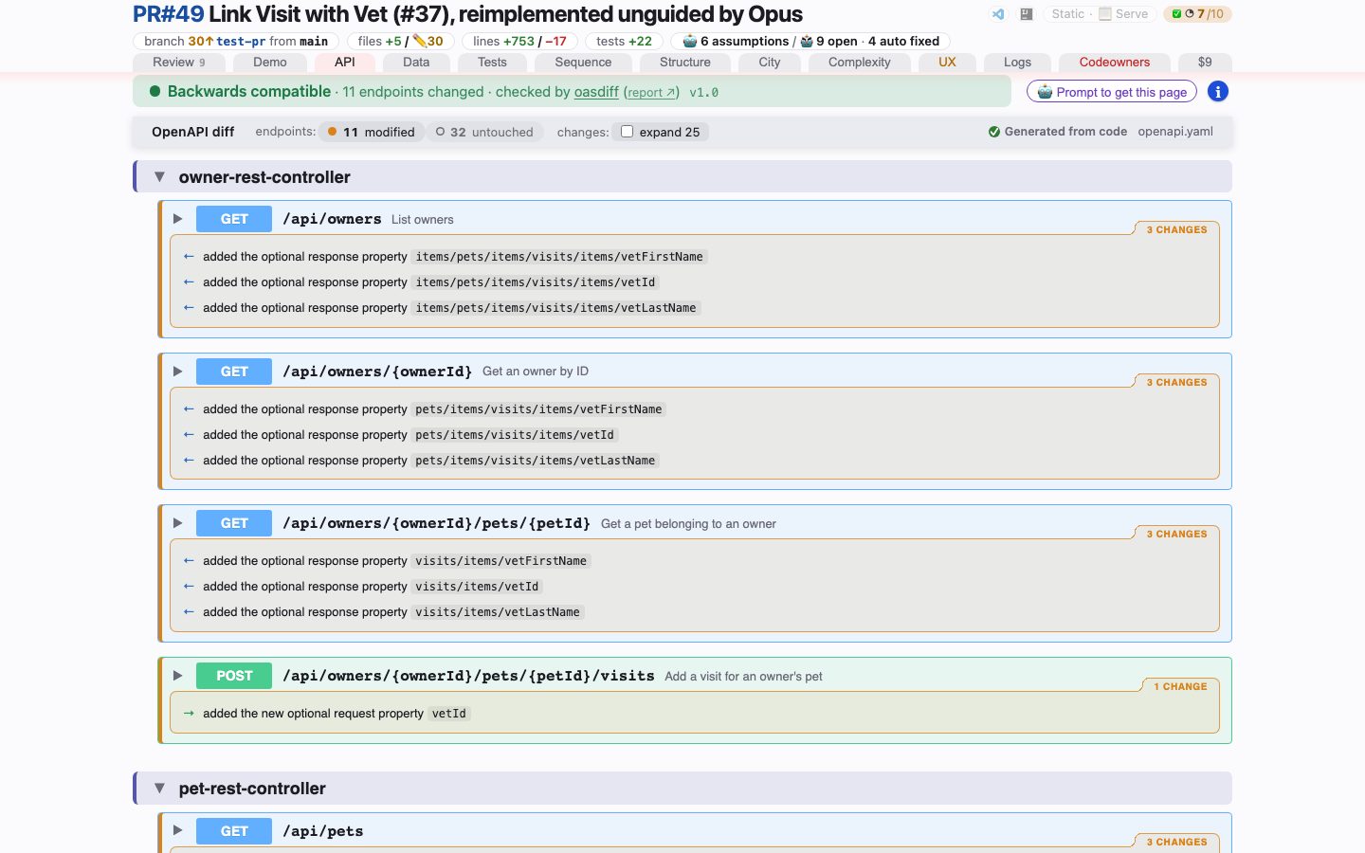Click the 1 CHANGE label on POST visits
The image size is (1365, 853).
[x=1180, y=686]
